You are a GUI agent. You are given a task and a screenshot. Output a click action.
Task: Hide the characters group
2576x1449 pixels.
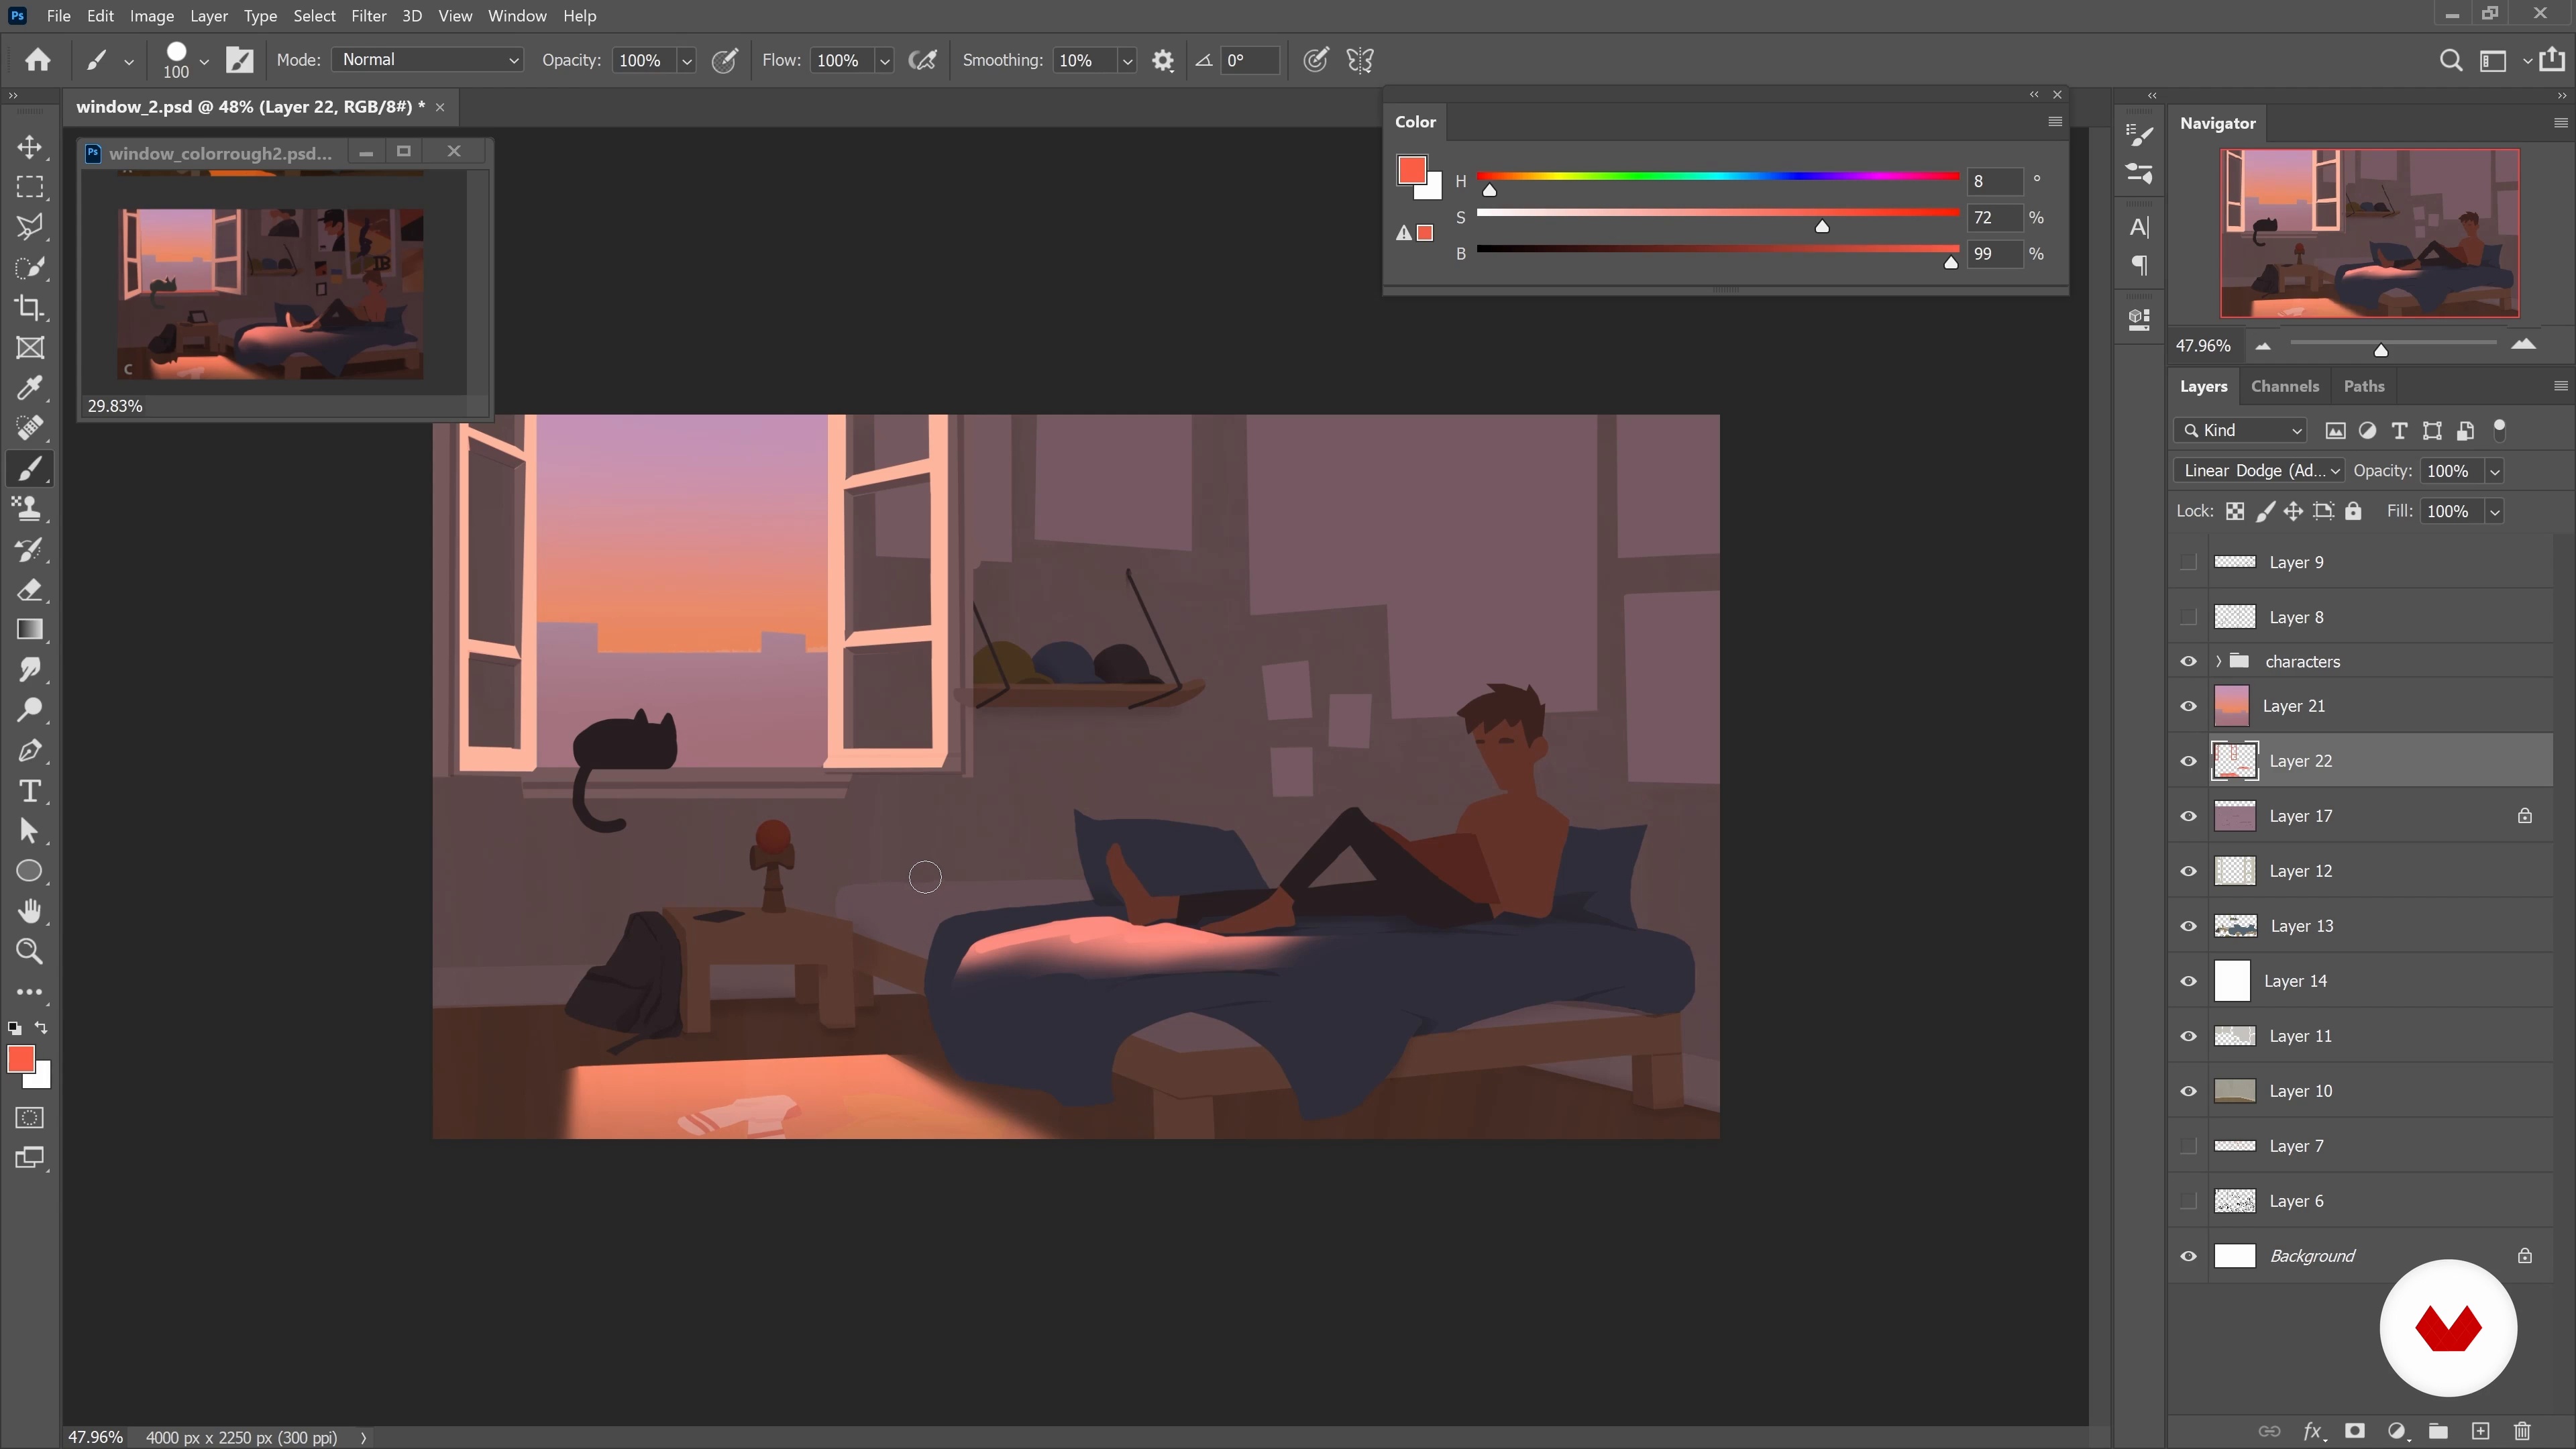point(2188,661)
